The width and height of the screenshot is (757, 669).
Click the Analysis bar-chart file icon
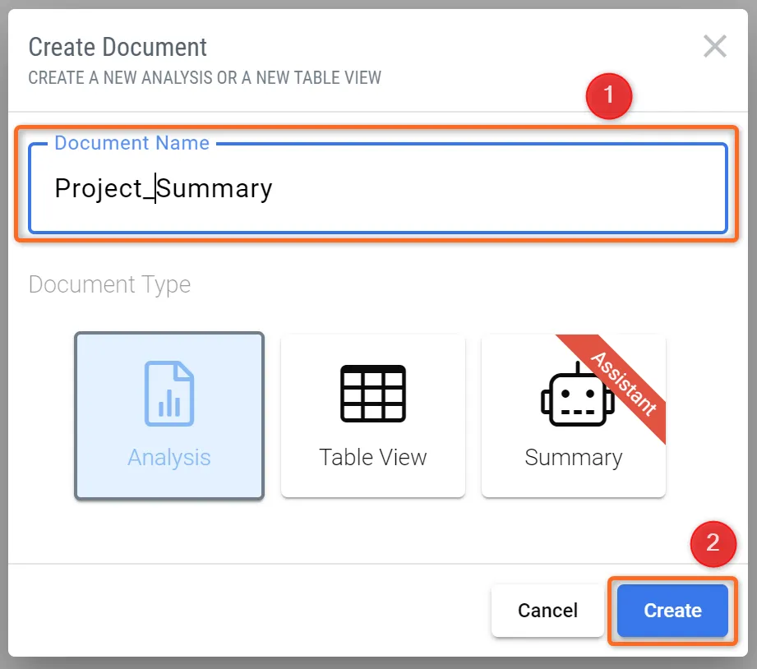[x=169, y=394]
